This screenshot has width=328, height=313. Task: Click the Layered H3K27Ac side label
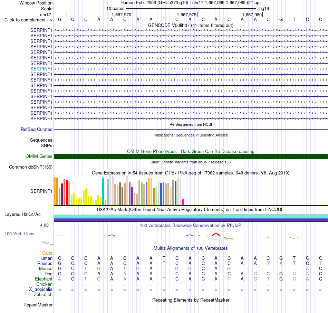[22, 215]
